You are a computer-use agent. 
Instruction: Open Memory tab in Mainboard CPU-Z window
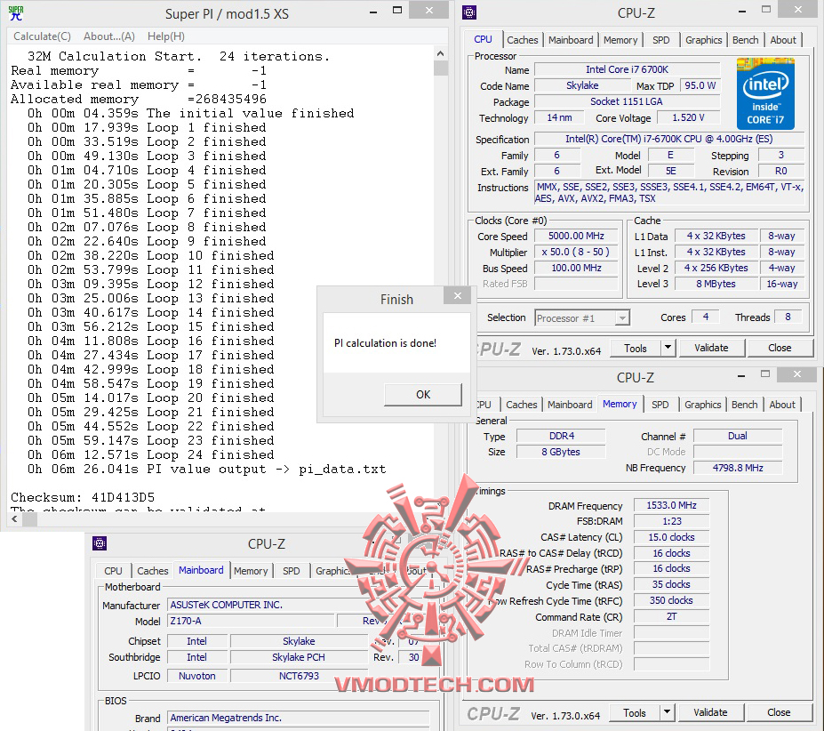coord(251,571)
